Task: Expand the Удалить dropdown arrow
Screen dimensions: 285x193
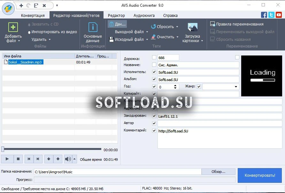Action: coord(50,40)
